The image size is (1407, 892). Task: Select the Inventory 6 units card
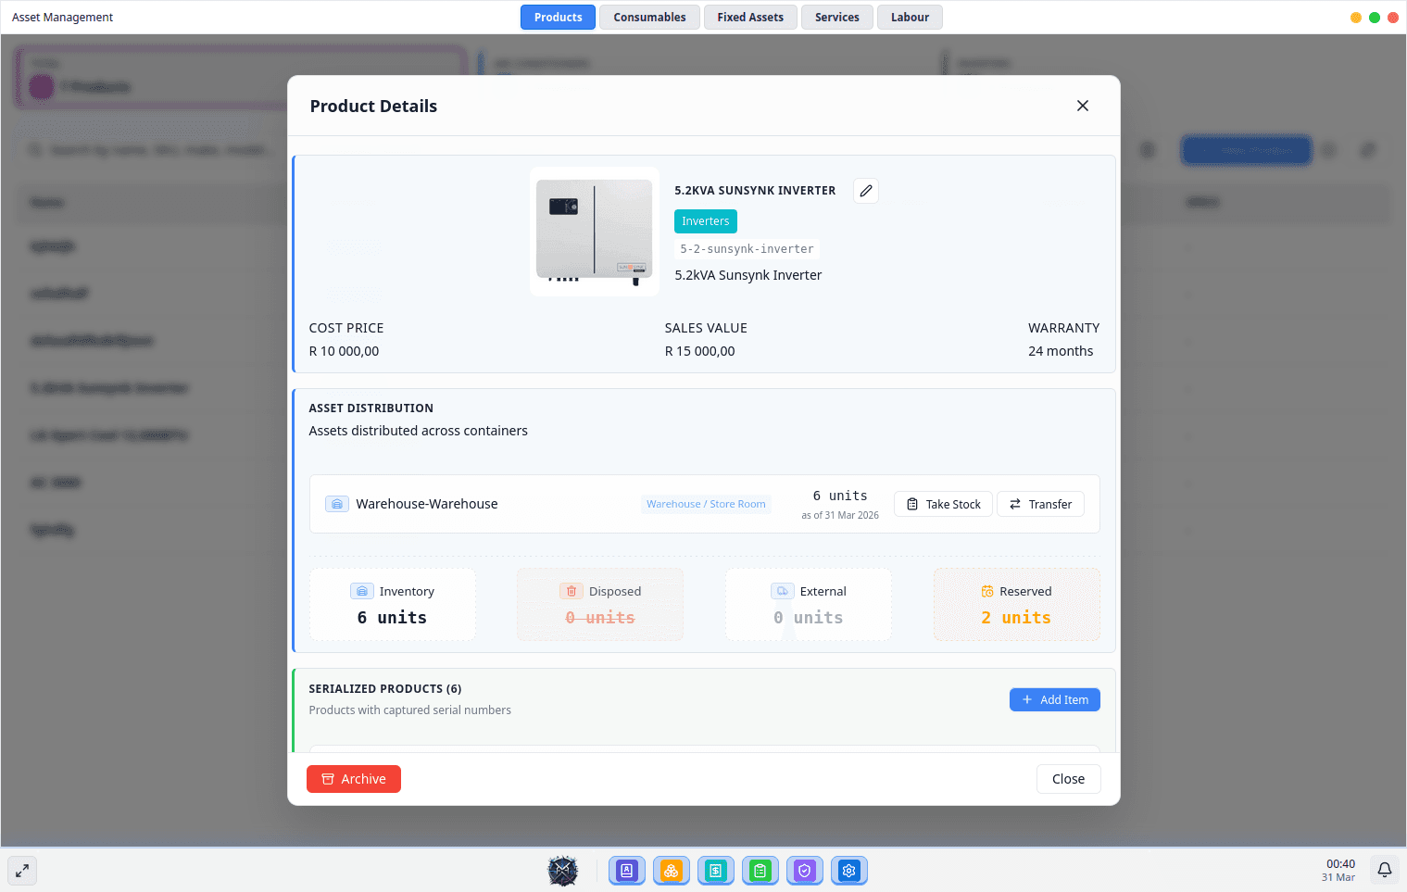393,605
